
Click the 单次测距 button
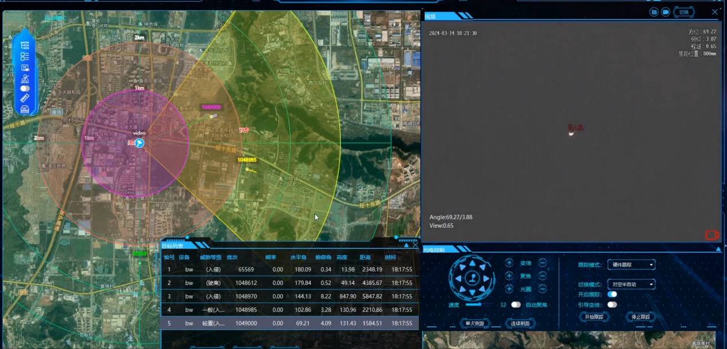[475, 324]
